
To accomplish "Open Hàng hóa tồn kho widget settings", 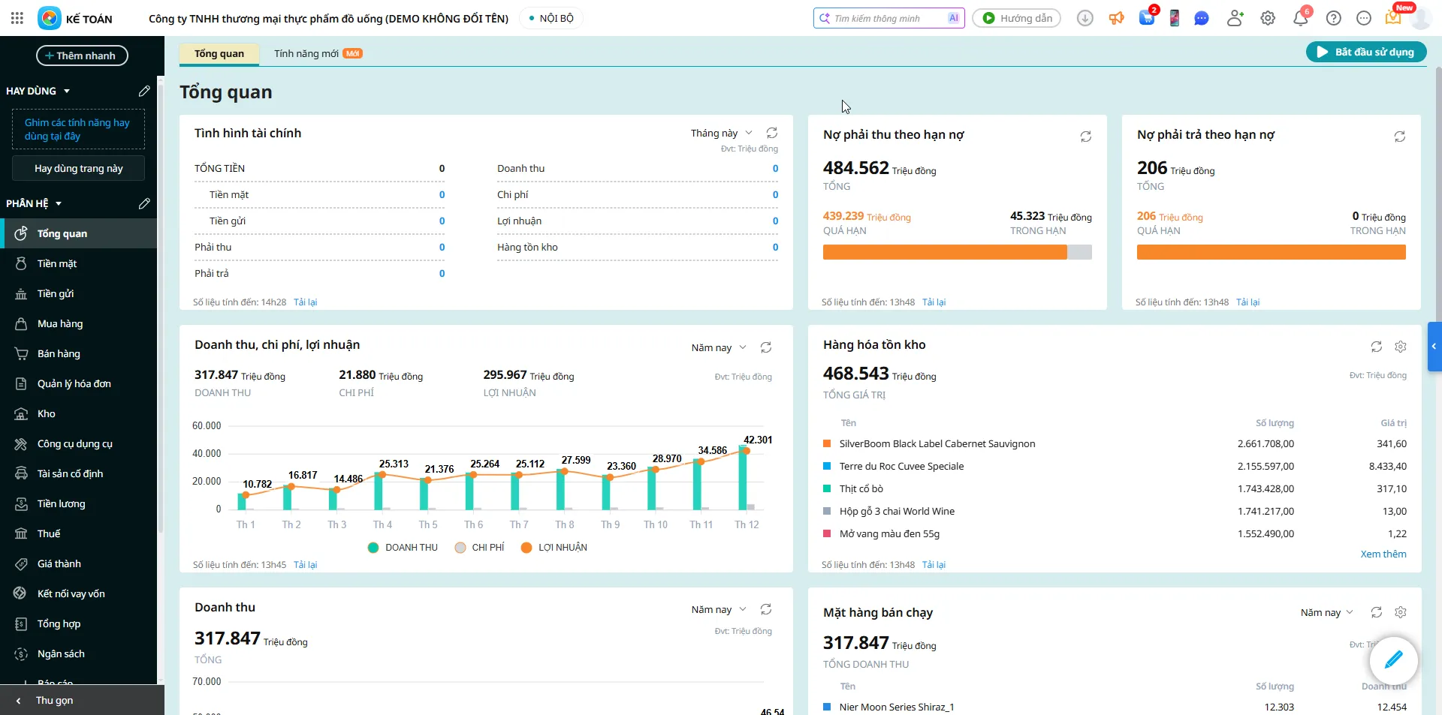I will (x=1400, y=347).
